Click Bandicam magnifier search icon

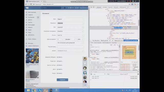coord(113,1)
